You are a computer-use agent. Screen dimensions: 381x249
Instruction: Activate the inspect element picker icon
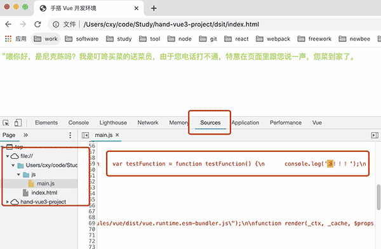(6, 123)
